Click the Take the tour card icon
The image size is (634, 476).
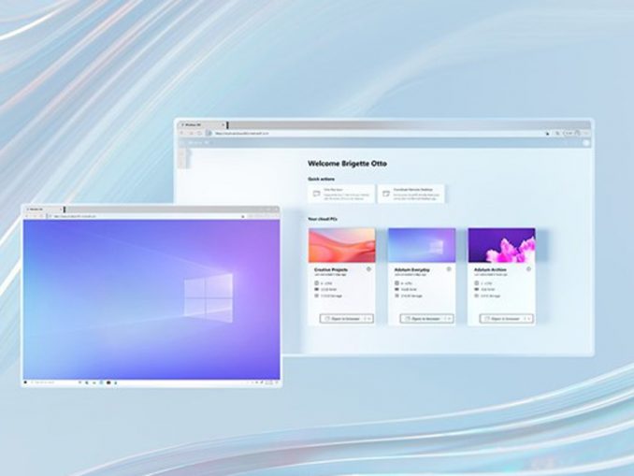coord(317,194)
